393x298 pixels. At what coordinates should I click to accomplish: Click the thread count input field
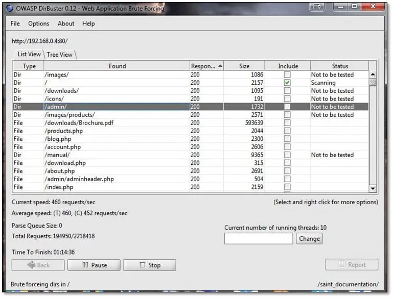pos(259,238)
